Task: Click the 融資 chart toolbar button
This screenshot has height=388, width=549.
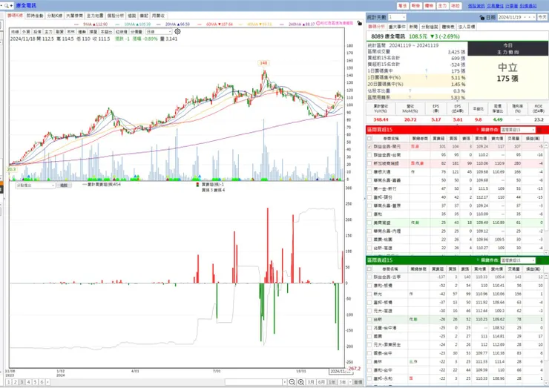Action: (59, 32)
